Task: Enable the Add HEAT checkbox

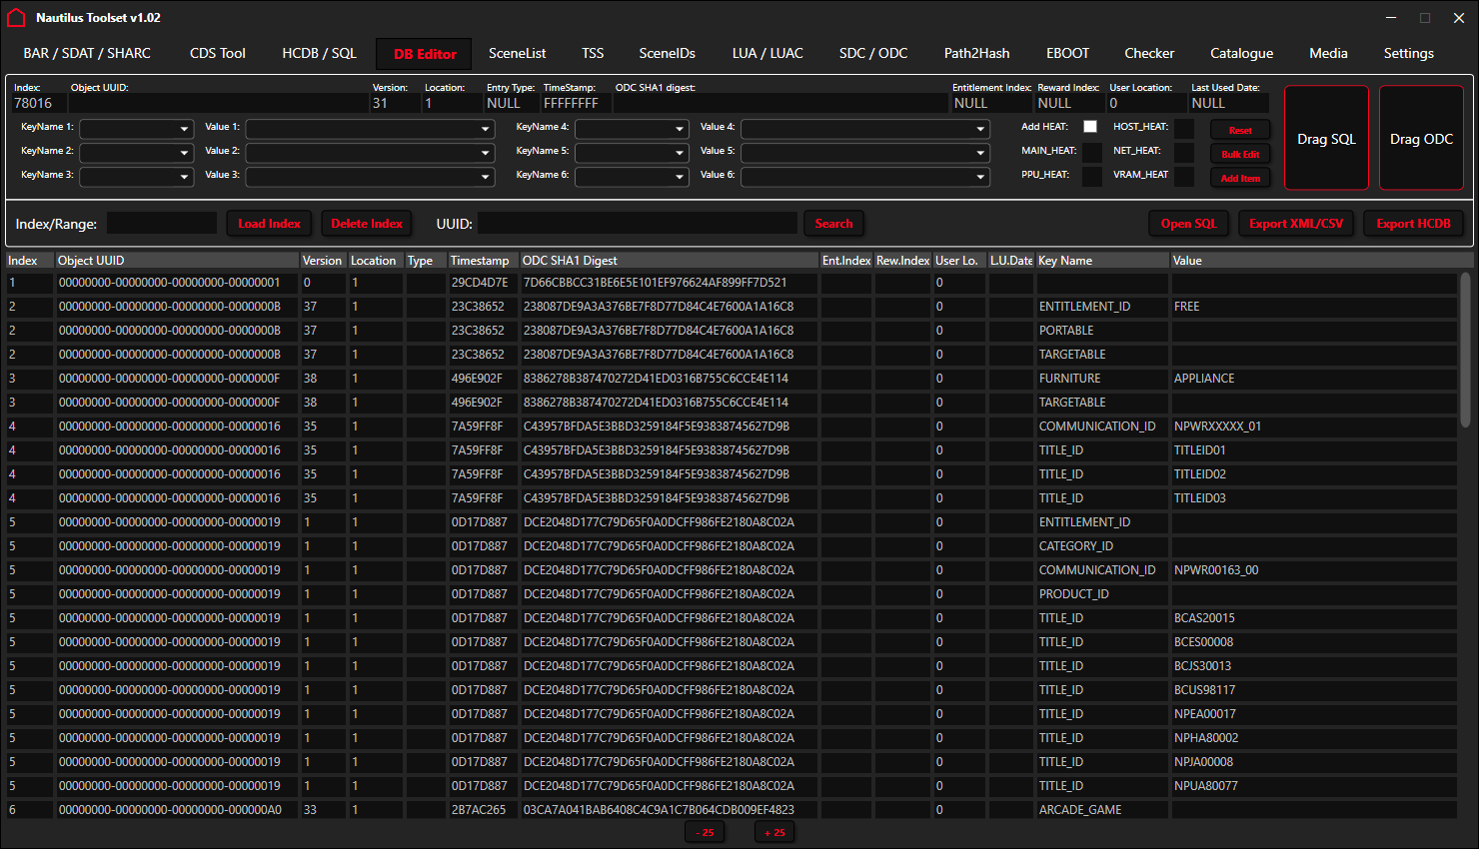Action: coord(1090,127)
